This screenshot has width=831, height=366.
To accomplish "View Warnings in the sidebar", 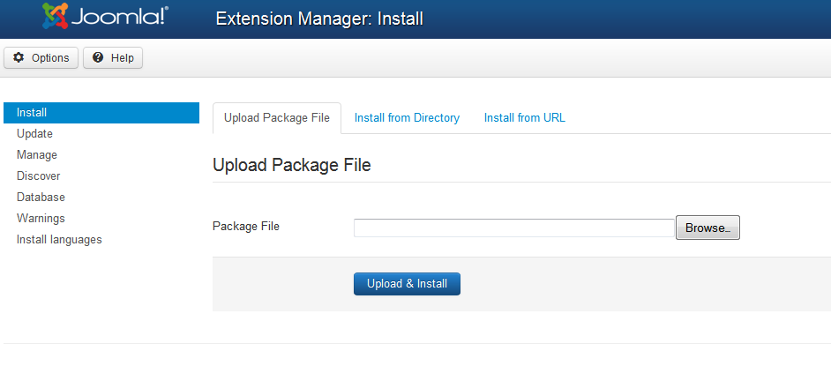I will click(x=41, y=219).
